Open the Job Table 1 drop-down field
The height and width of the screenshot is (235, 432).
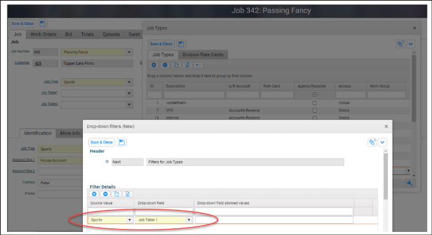189,220
